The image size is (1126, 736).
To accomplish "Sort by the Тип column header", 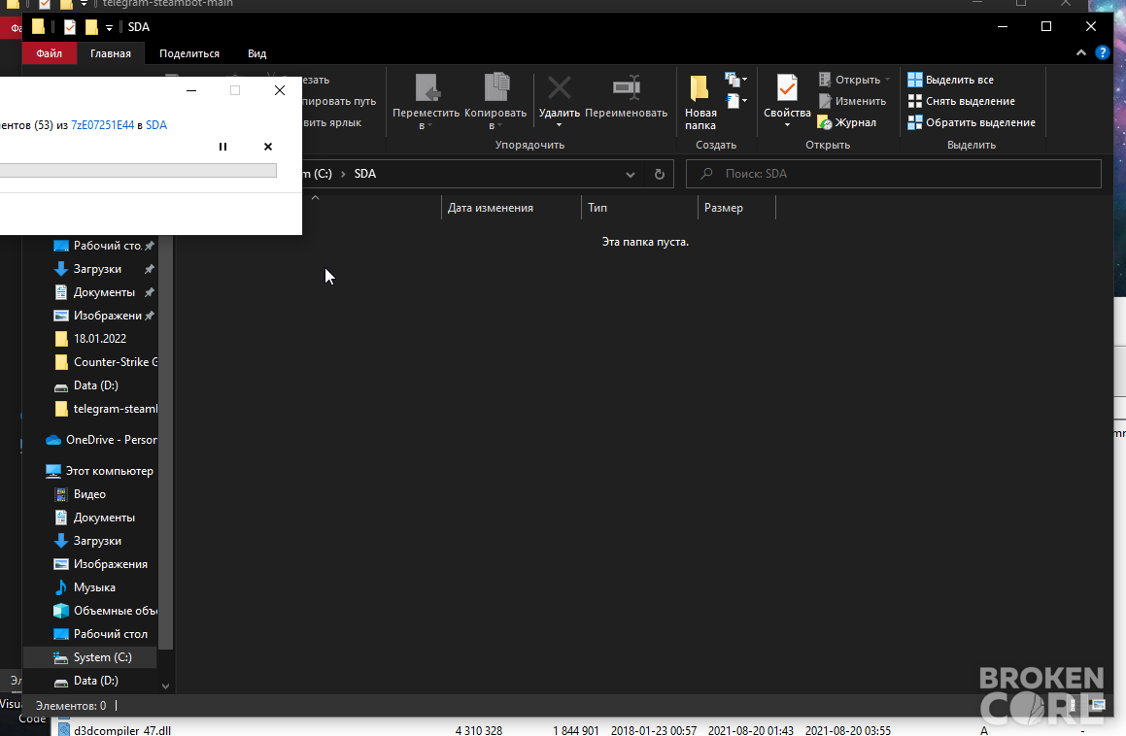I will (639, 208).
